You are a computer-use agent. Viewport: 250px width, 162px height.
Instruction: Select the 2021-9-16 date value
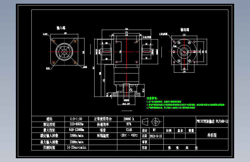(156, 136)
